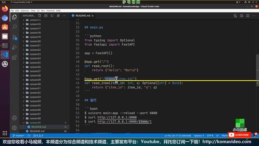Open the Explorer view in activity bar

[15, 17]
